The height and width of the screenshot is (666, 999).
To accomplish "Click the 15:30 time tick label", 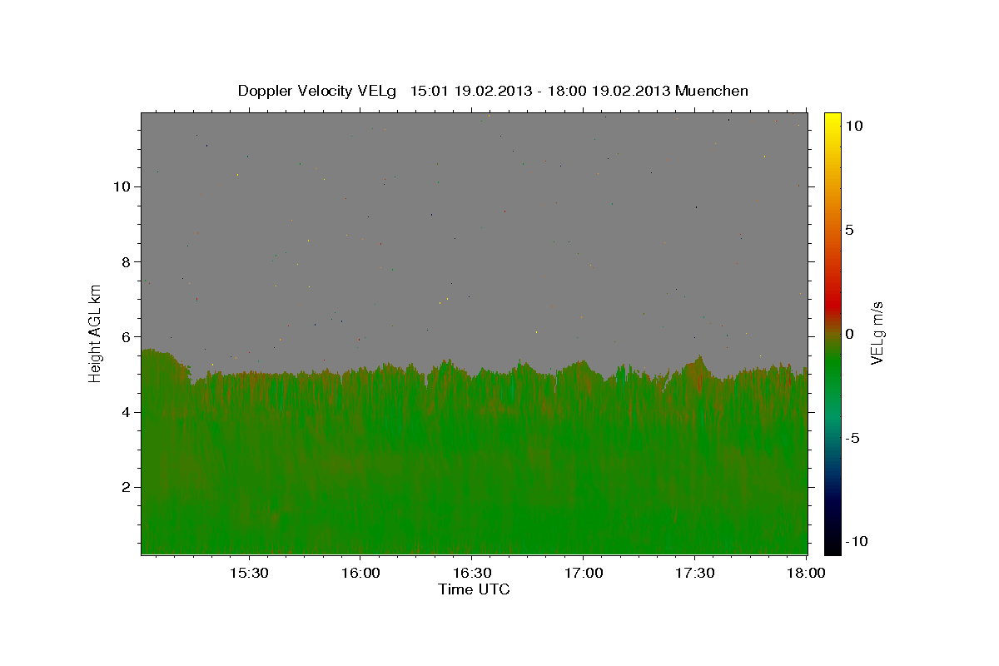I will (x=249, y=574).
